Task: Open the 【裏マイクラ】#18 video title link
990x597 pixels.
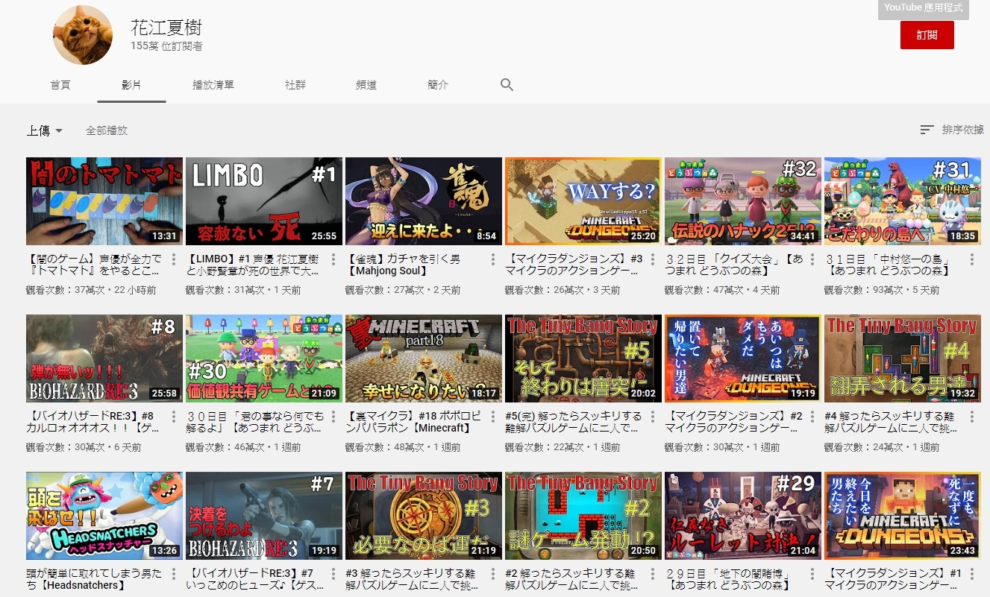Action: 414,423
